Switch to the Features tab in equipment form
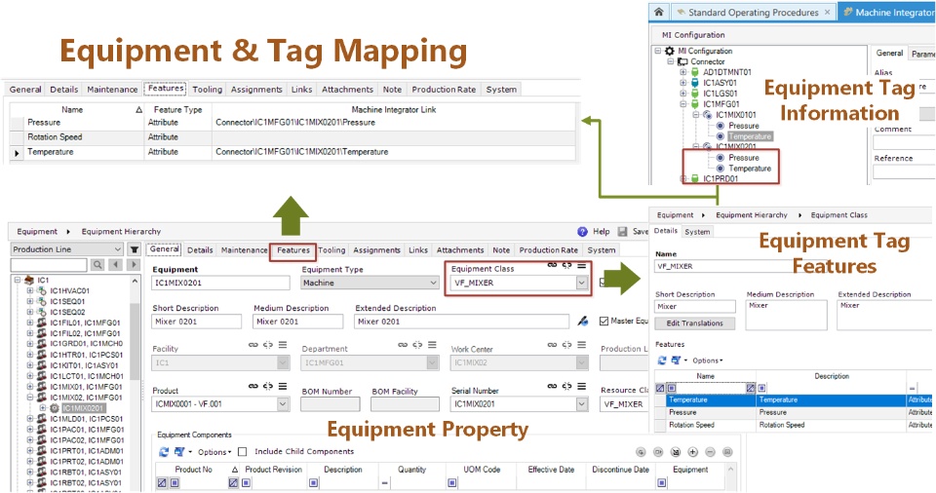This screenshot has width=936, height=493. (x=293, y=250)
